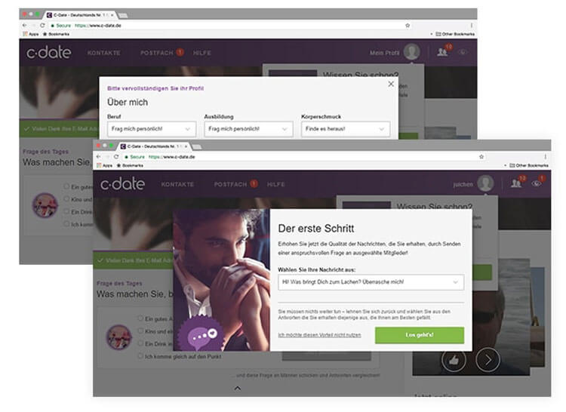The height and width of the screenshot is (412, 566).
Task: Click 'Mein Profil' label in back window
Action: pos(384,53)
